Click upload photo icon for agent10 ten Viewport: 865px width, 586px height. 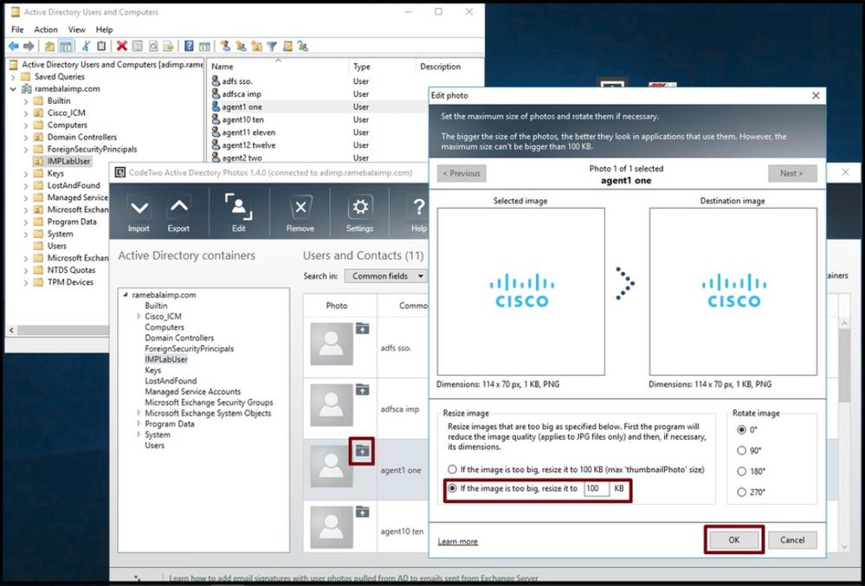coord(362,512)
